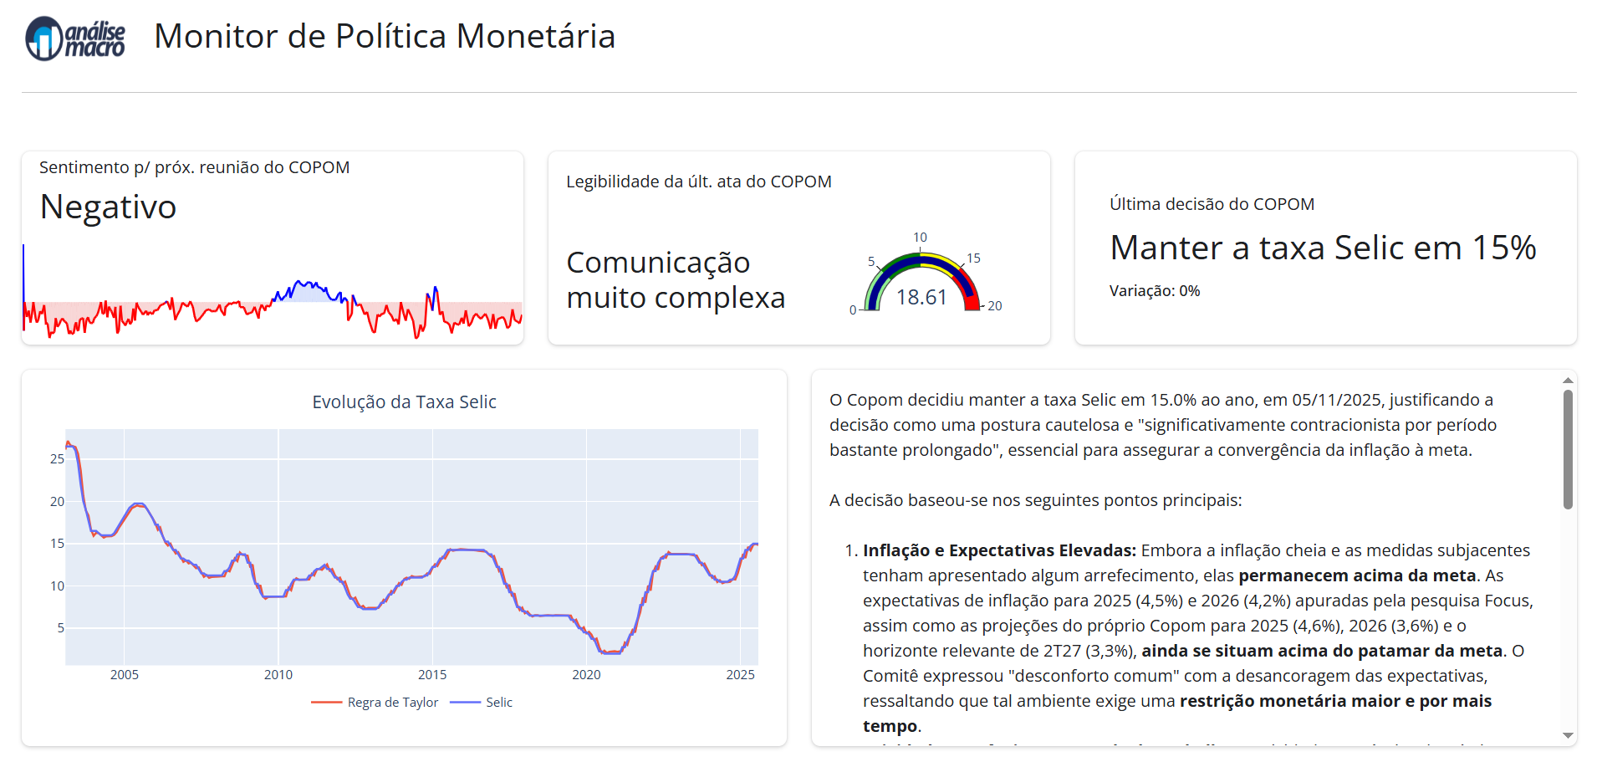This screenshot has height=762, width=1602.
Task: Click the 18.61 readability gauge value
Action: click(x=921, y=298)
